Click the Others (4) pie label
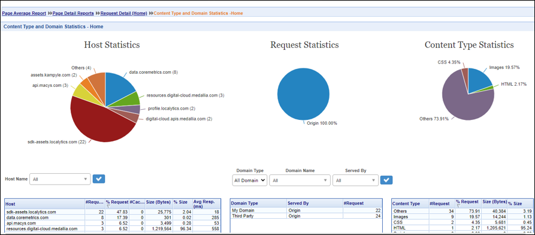The image size is (535, 235). click(81, 68)
